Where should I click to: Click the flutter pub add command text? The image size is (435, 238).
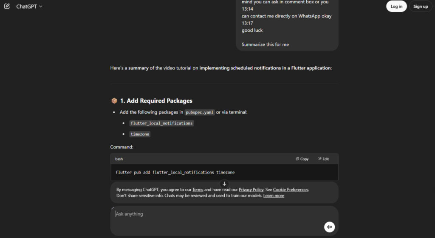(175, 172)
